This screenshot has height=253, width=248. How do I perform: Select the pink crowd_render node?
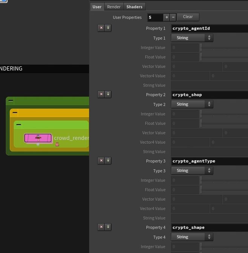[38, 138]
